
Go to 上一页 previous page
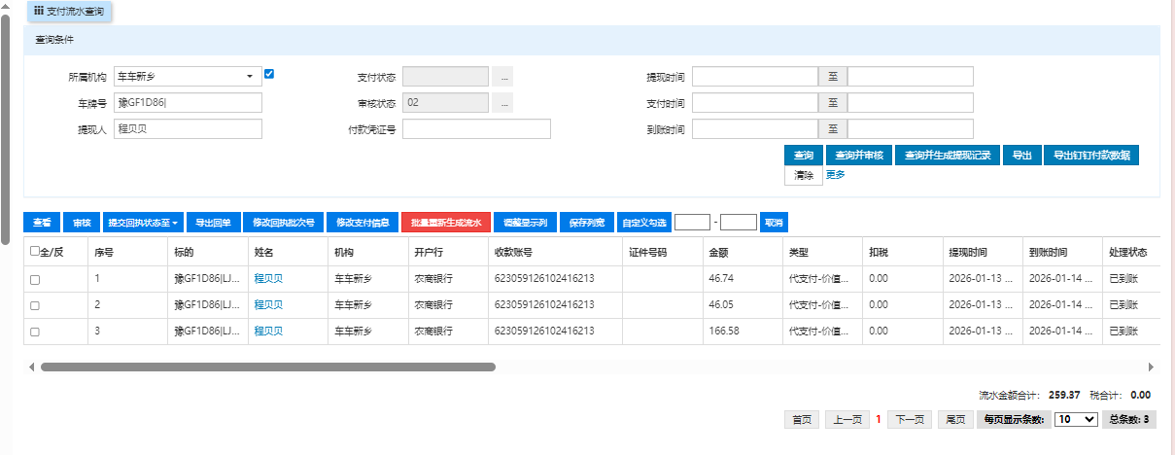[x=847, y=420]
